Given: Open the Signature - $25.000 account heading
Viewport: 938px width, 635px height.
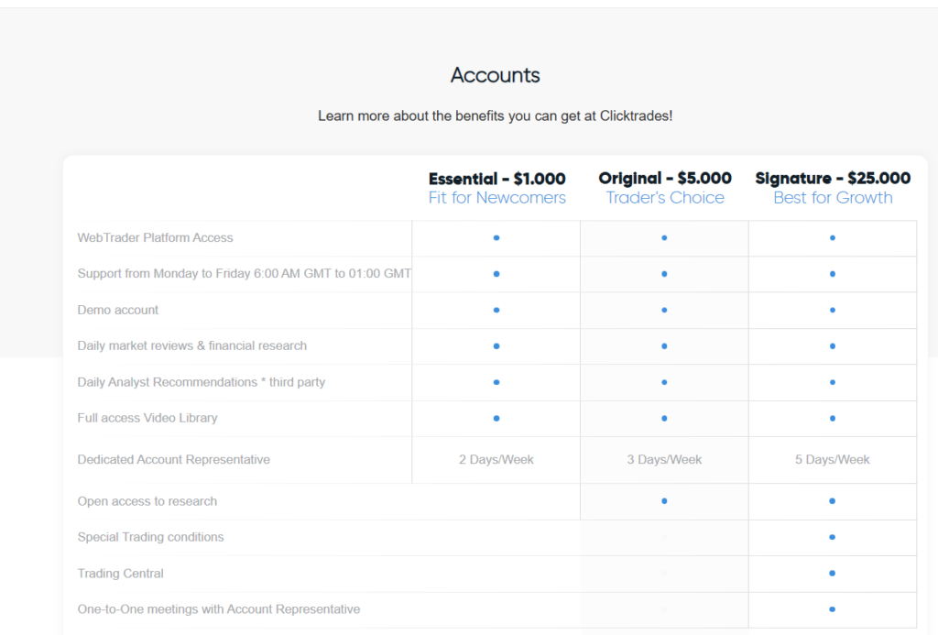Looking at the screenshot, I should [833, 179].
